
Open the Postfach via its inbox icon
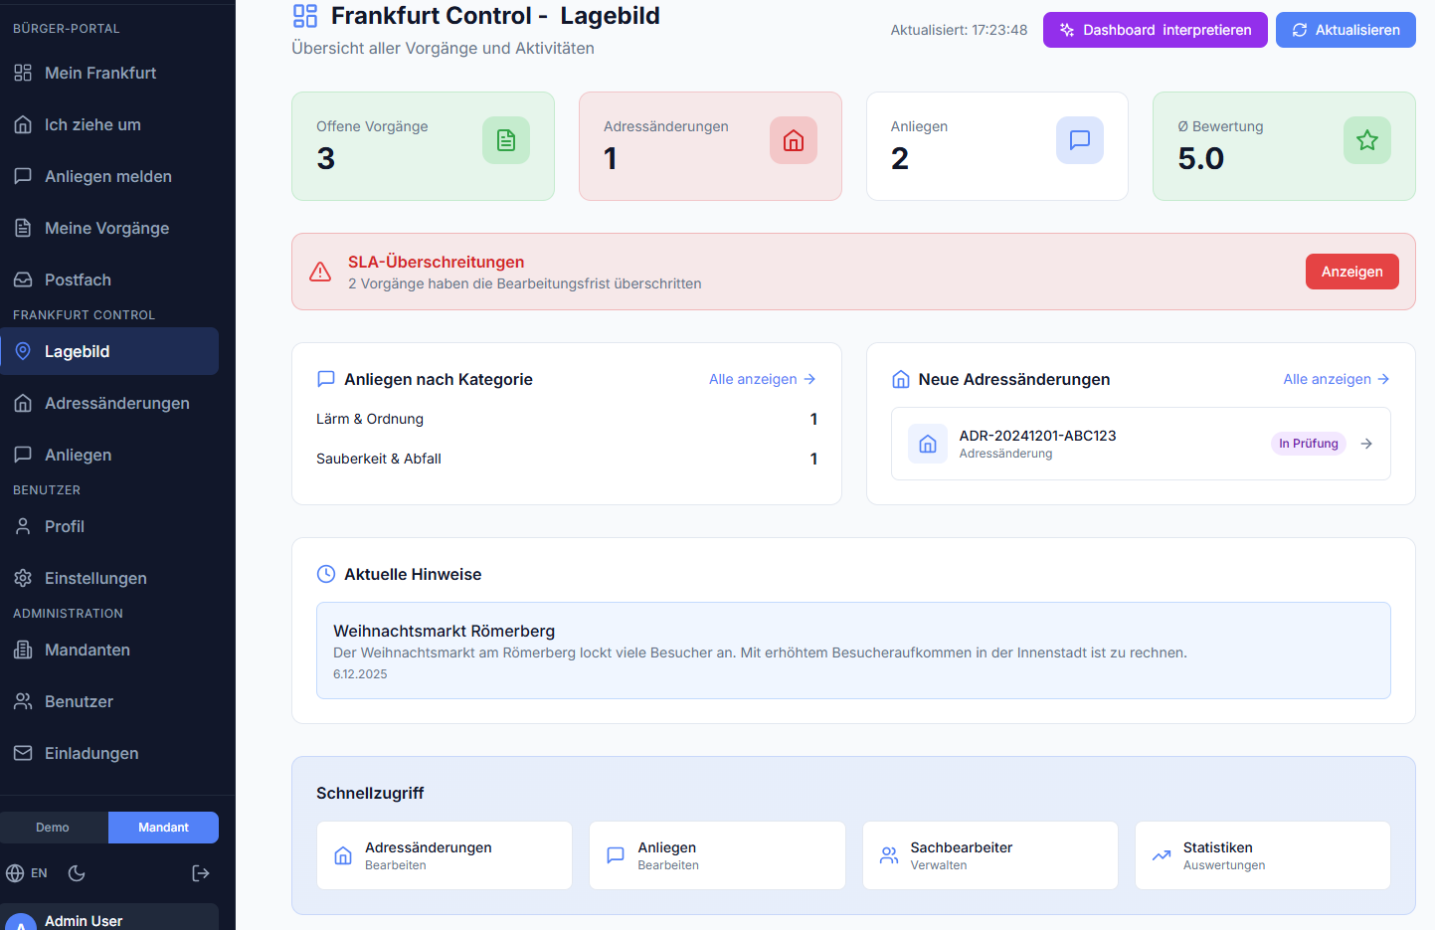(22, 279)
